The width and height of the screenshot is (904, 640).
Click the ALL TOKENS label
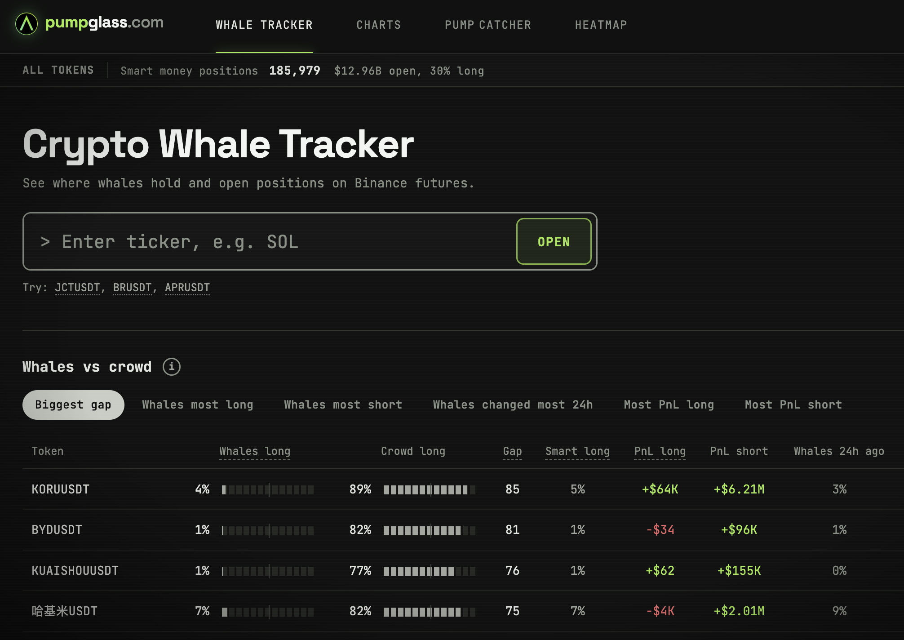(x=58, y=70)
